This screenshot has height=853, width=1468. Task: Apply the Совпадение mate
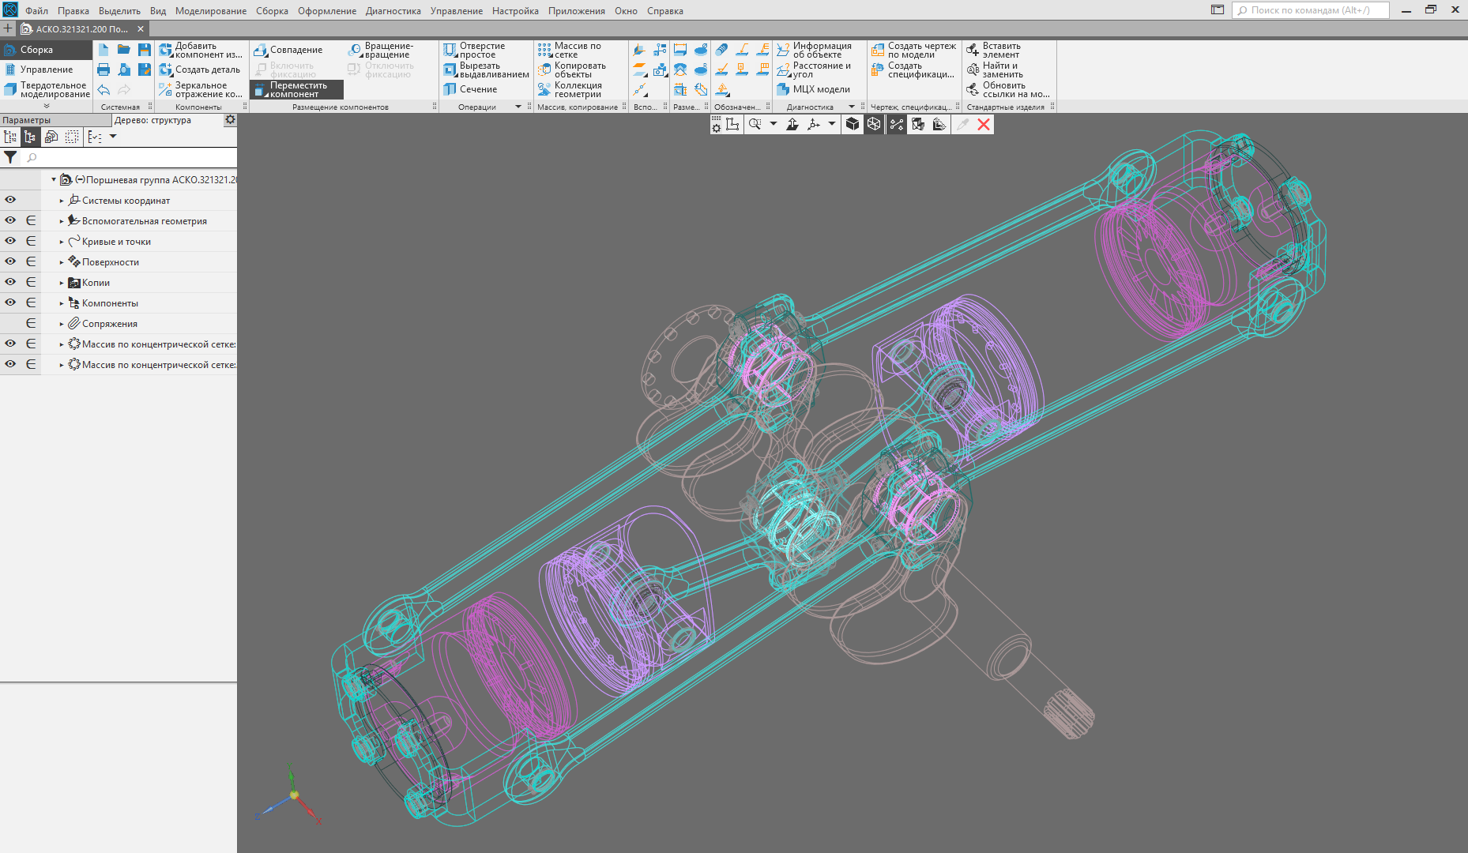click(288, 50)
